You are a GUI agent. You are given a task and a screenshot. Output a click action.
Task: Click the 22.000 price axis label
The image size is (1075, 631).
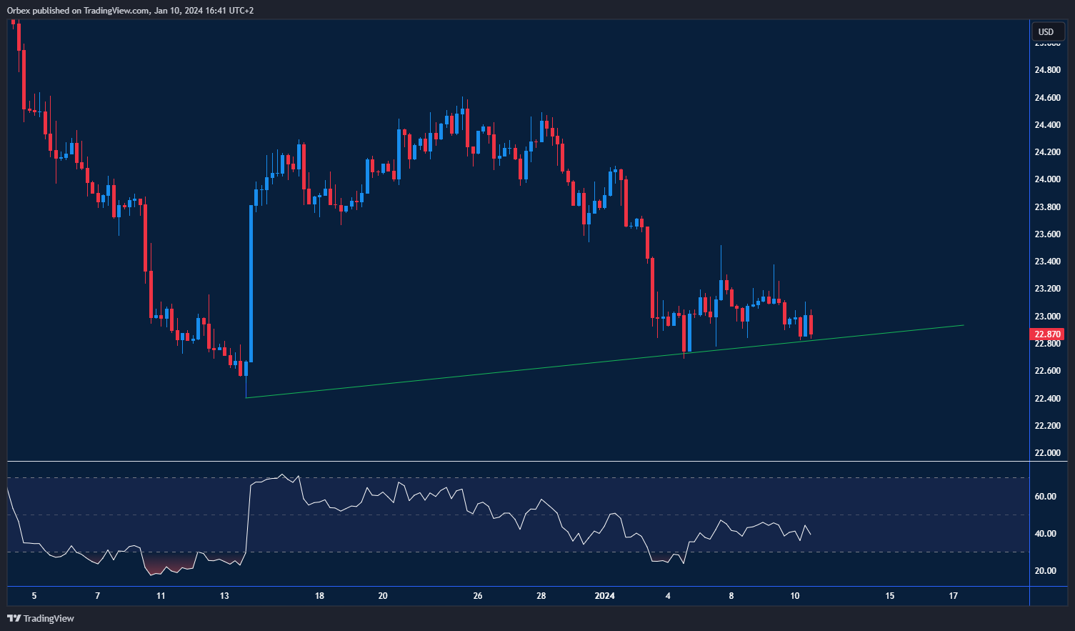coord(1047,453)
